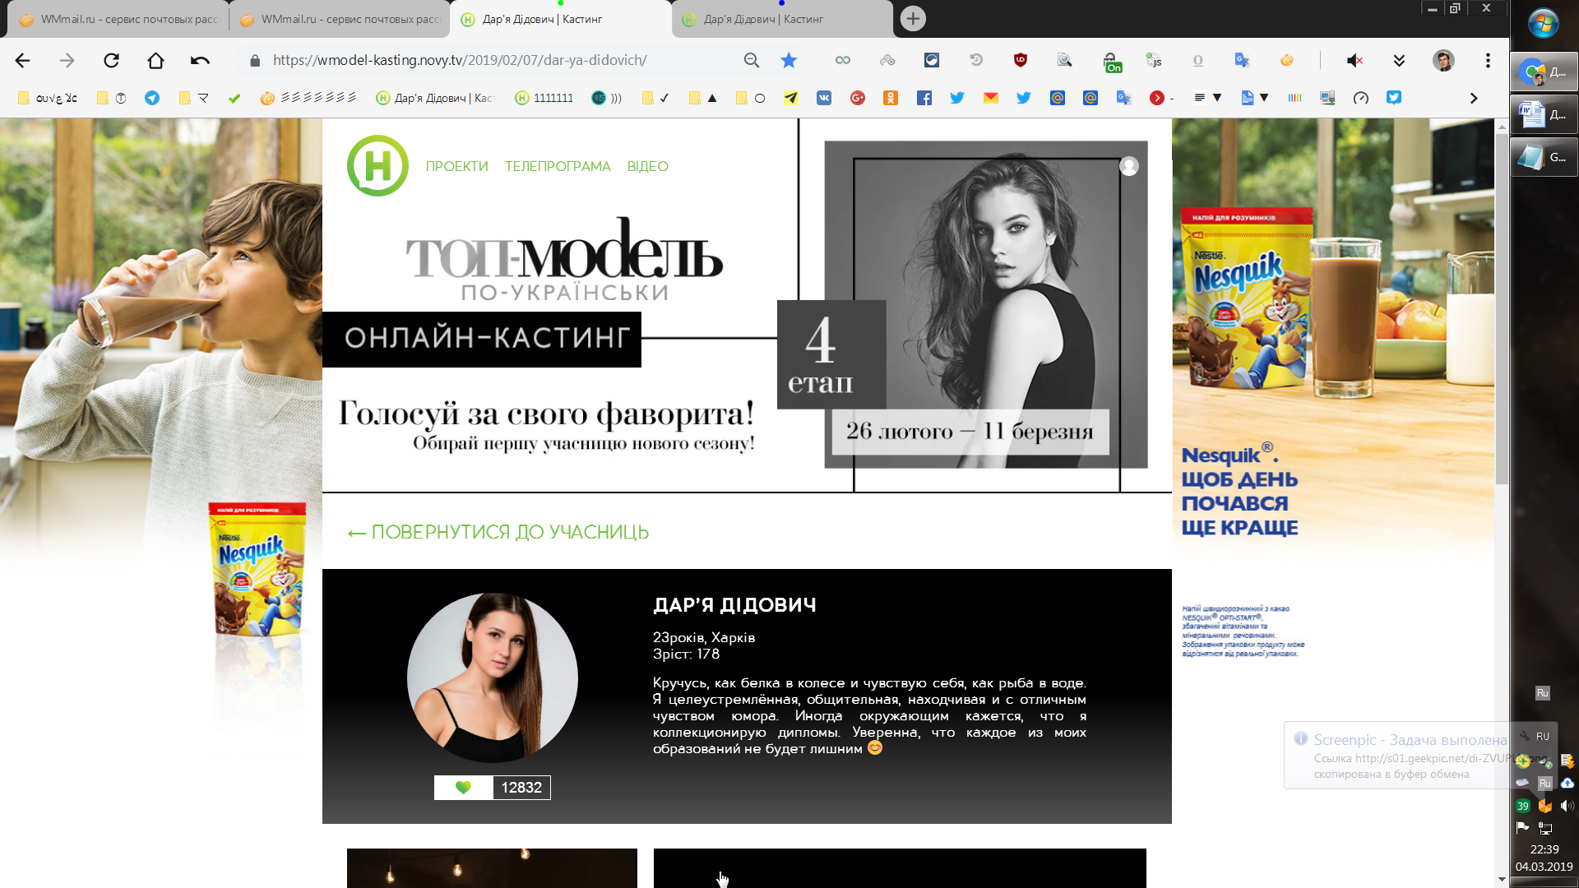Open the browser three-dot menu
Image resolution: width=1579 pixels, height=888 pixels.
(x=1487, y=60)
